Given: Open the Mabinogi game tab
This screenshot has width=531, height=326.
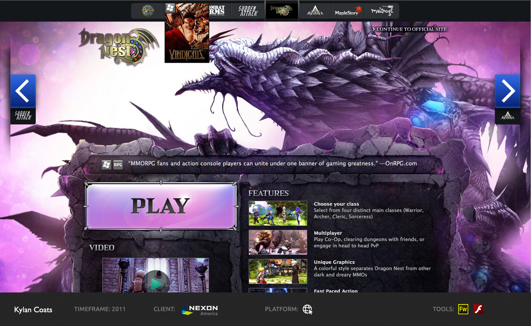Looking at the screenshot, I should click(x=382, y=11).
